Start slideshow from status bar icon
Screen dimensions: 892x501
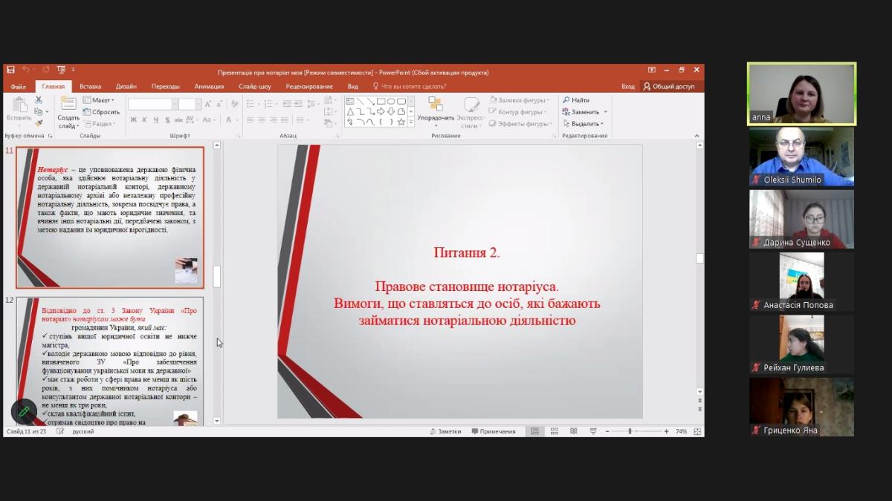(x=592, y=431)
